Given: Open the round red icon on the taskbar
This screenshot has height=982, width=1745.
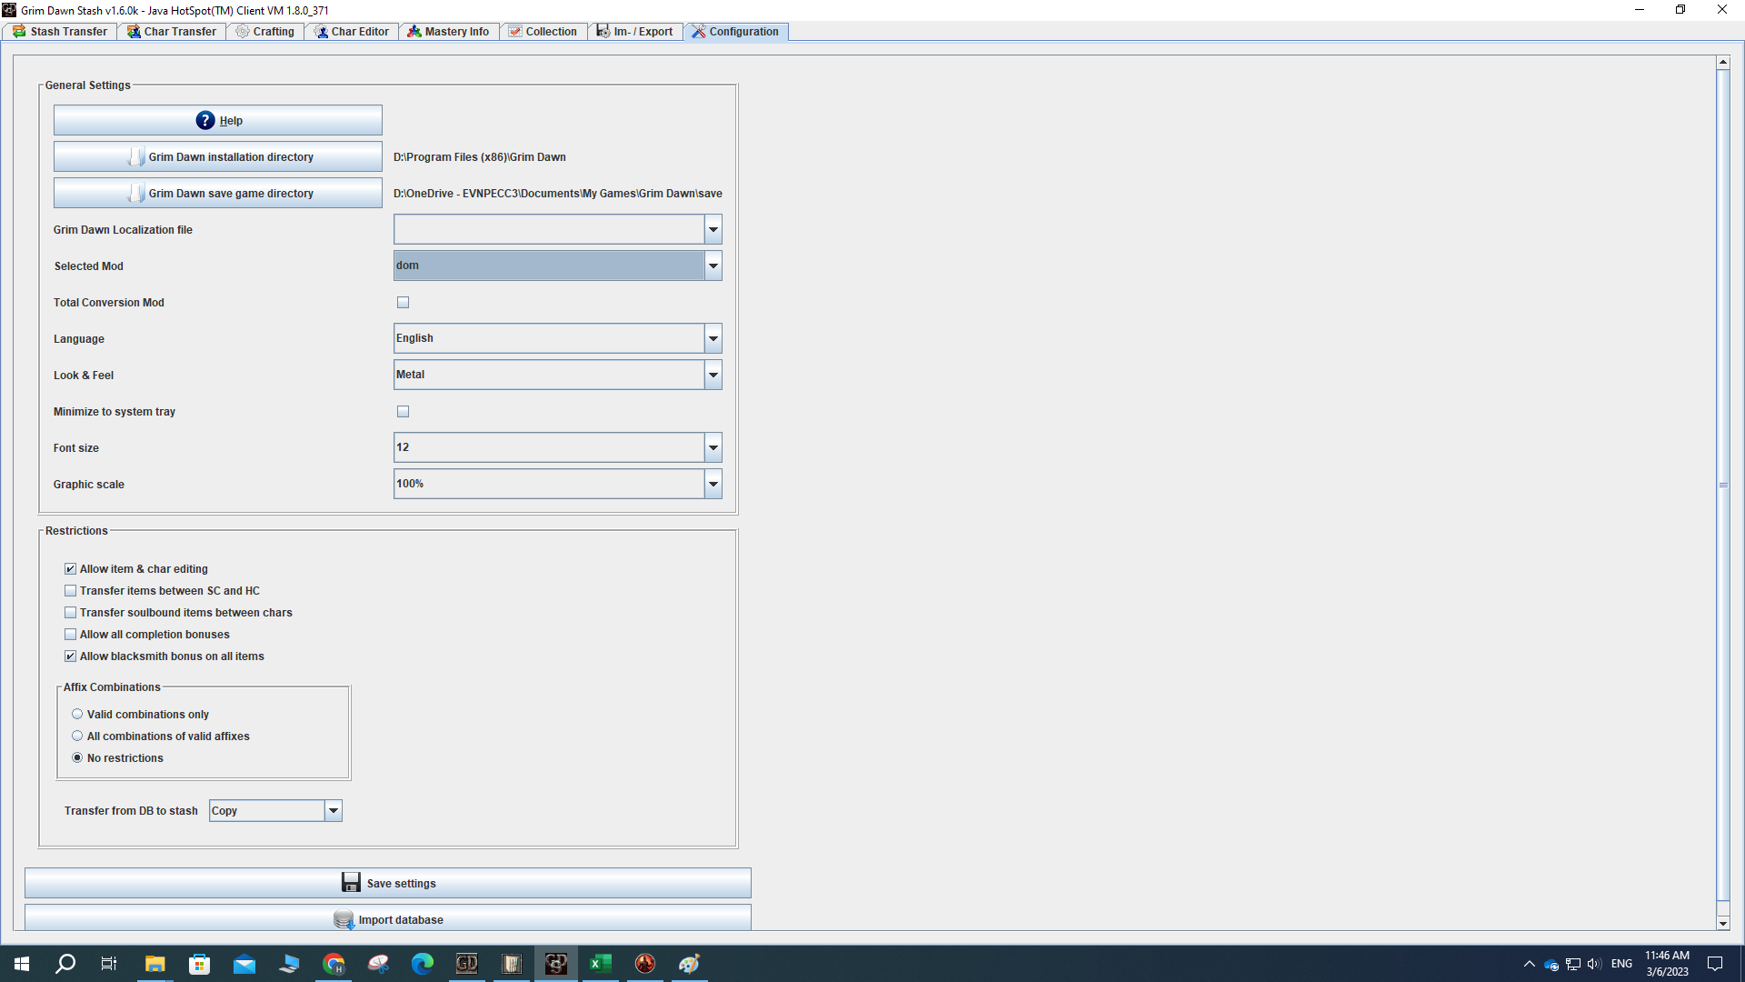Looking at the screenshot, I should pyautogui.click(x=645, y=964).
